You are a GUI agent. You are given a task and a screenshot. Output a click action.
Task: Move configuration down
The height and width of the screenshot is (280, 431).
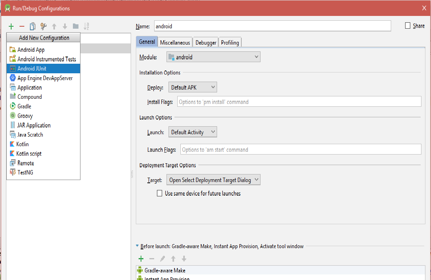coord(65,26)
